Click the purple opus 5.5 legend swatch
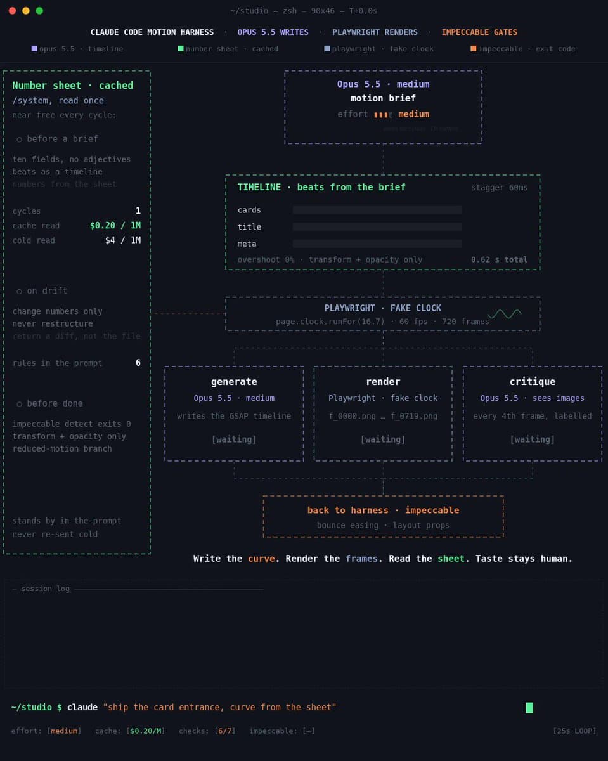 [x=34, y=48]
